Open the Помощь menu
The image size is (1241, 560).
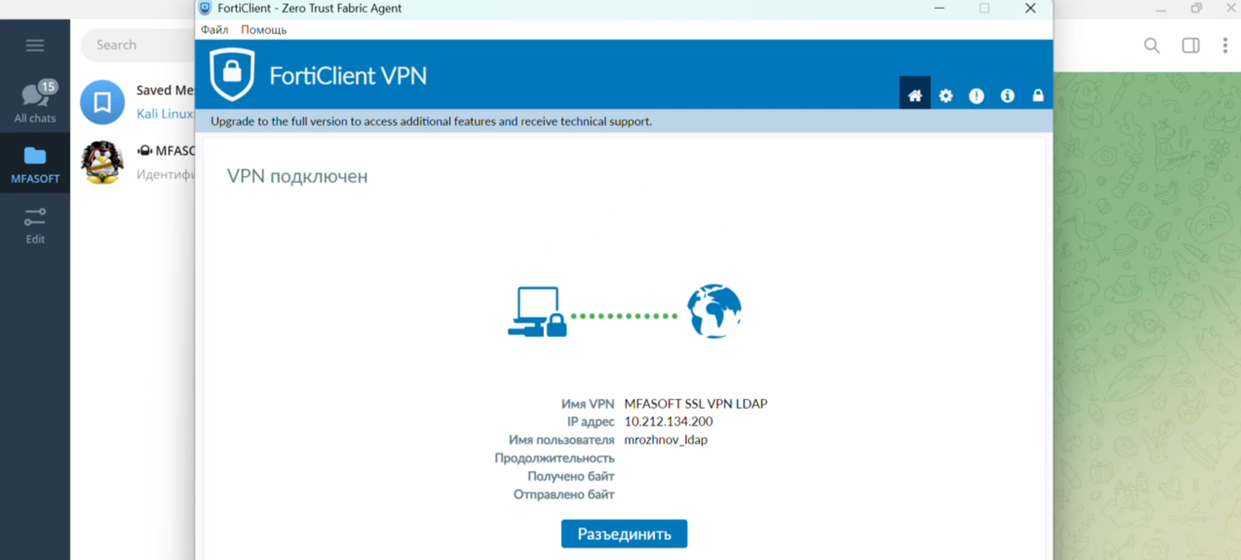click(x=264, y=30)
